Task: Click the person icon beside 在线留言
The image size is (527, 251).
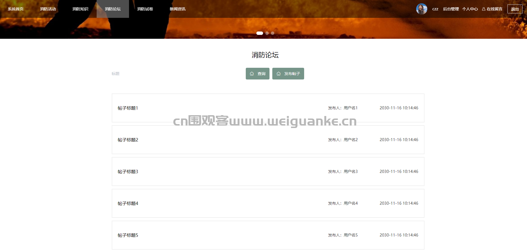Action: click(484, 9)
